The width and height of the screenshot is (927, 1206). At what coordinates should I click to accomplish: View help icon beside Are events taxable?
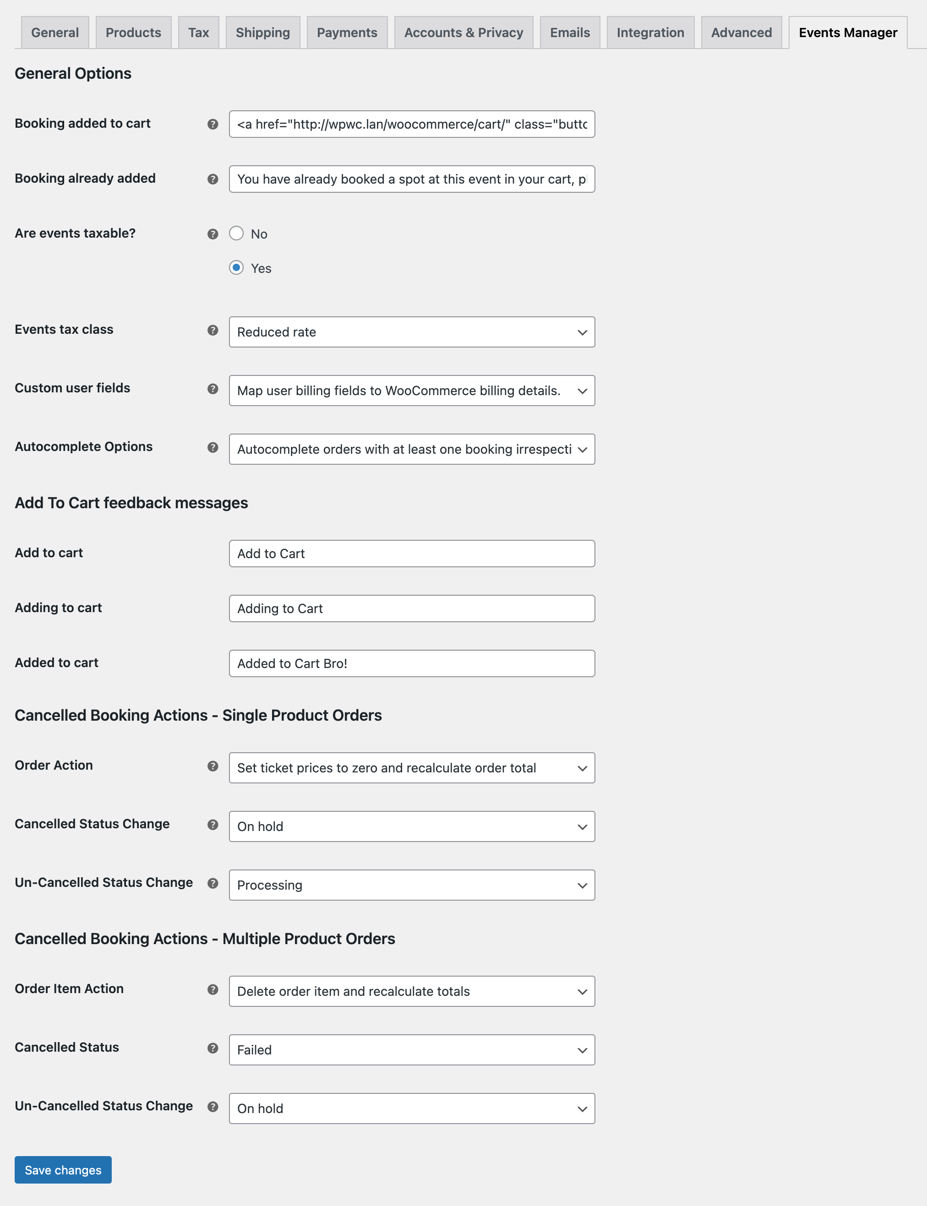(213, 234)
